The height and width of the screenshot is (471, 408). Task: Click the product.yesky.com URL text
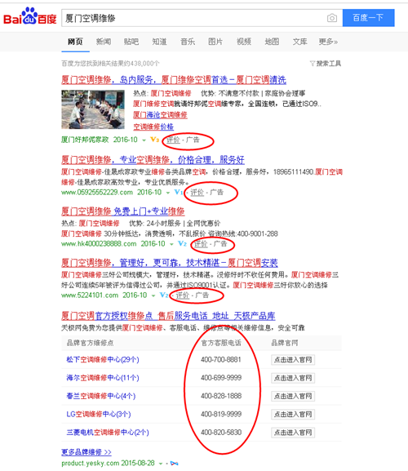tap(91, 463)
